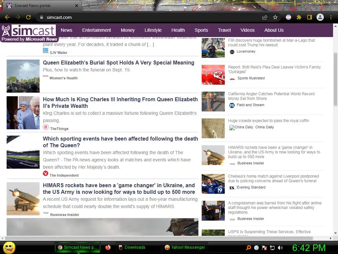Click the browser forward arrow
This screenshot has width=338, height=254.
[x=18, y=17]
